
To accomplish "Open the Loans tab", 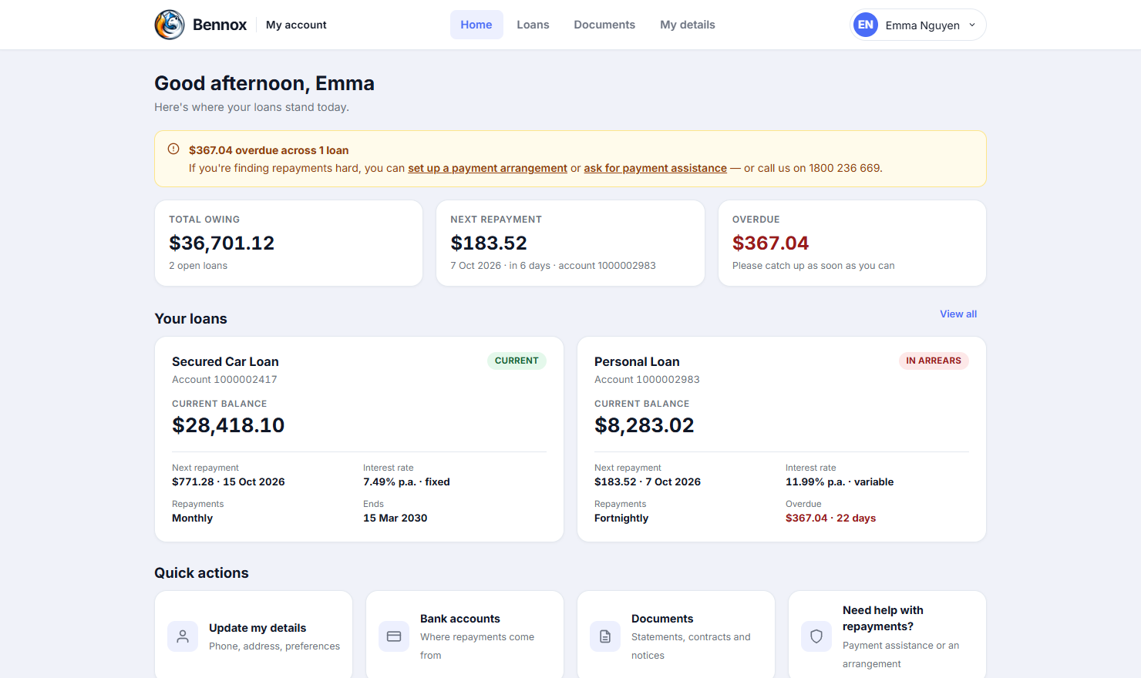I will 533,25.
